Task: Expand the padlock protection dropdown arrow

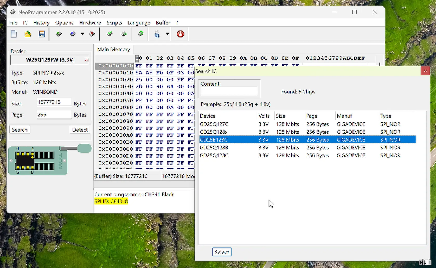Action: coord(168,34)
